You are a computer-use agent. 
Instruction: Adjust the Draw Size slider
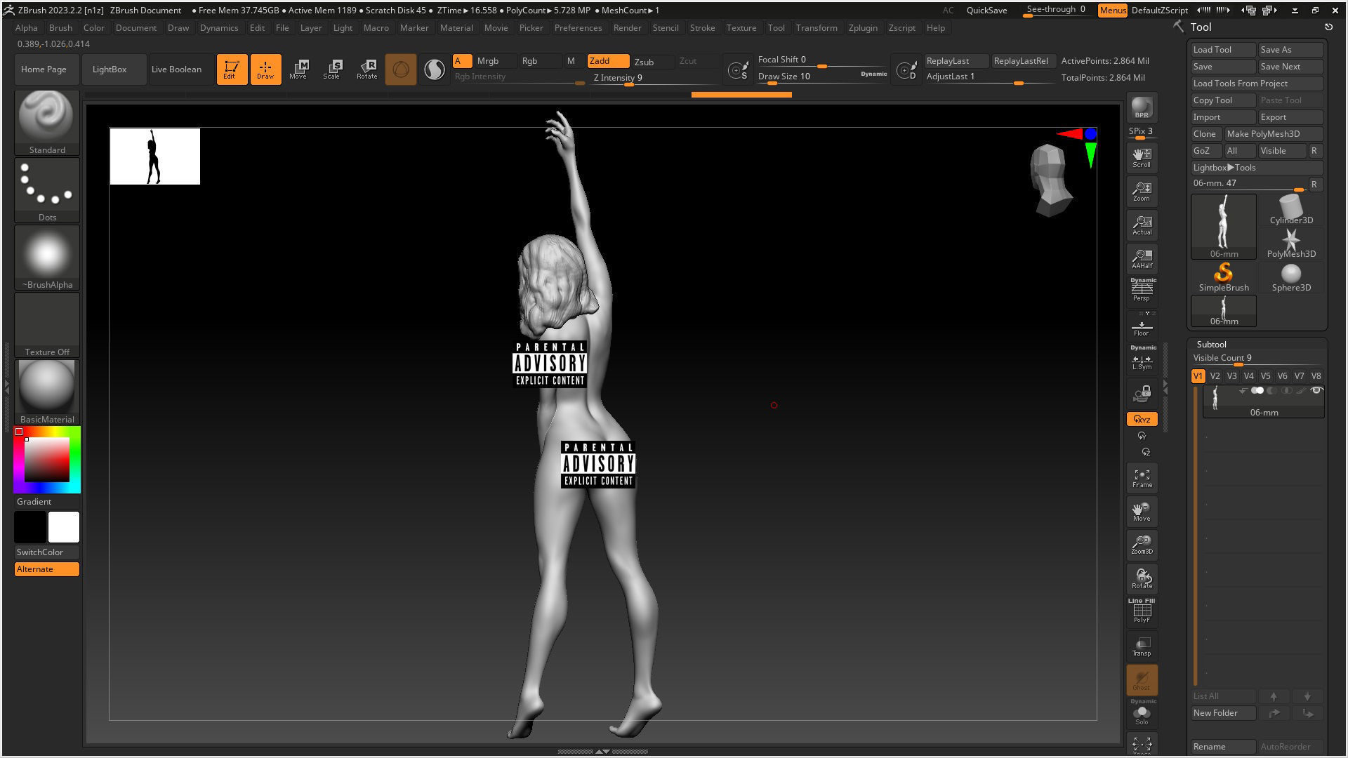821,77
